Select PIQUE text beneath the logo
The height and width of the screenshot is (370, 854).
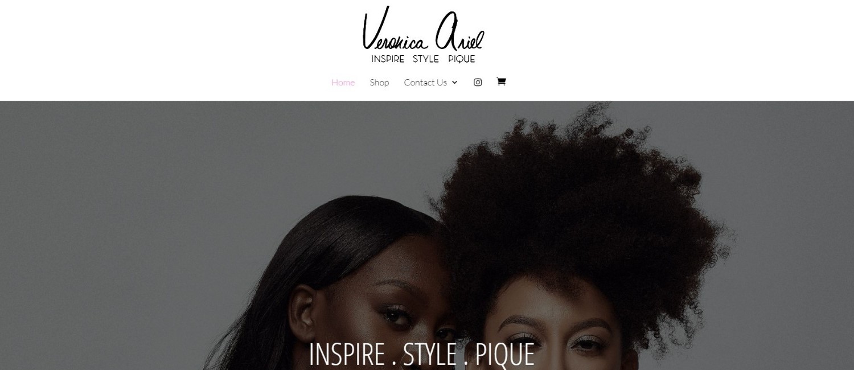[x=461, y=59]
